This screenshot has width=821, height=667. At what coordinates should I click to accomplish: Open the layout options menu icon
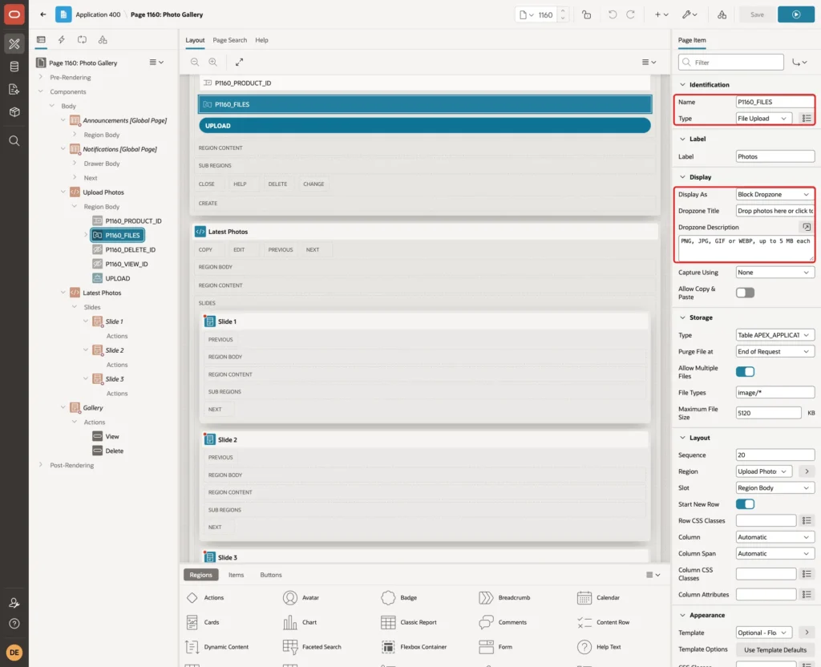point(649,62)
